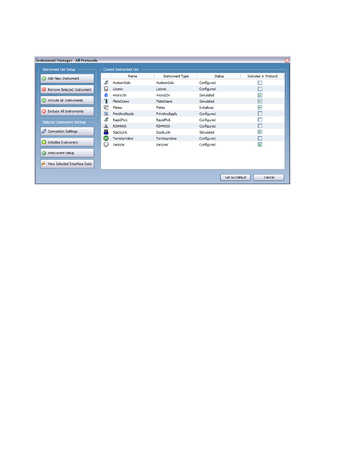This screenshot has height=451, width=348.
Task: Click the Instrument Setup label
Action: click(61, 153)
